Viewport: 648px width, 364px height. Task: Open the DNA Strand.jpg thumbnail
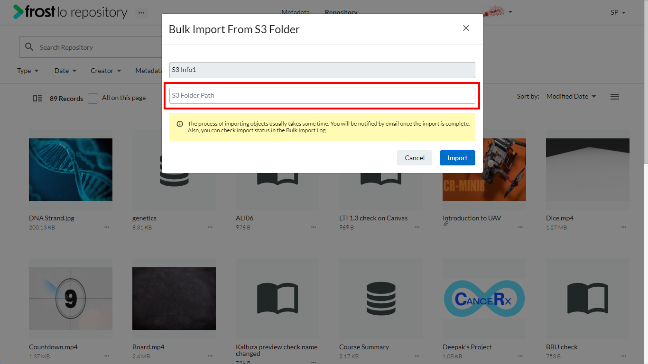pos(71,170)
